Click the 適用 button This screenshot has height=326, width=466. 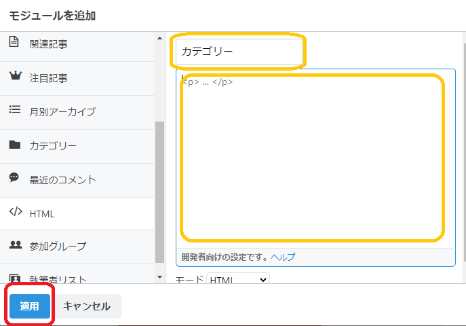[29, 306]
